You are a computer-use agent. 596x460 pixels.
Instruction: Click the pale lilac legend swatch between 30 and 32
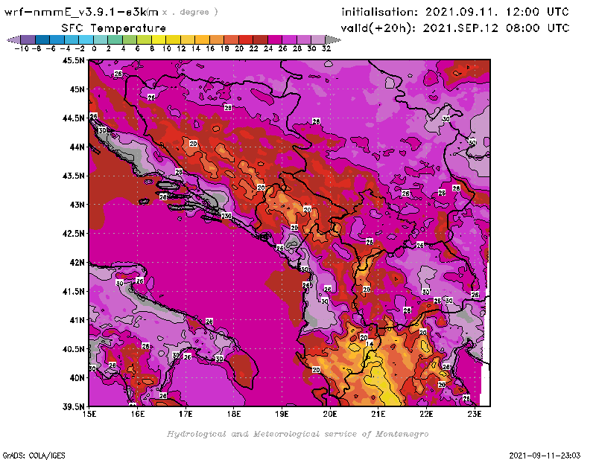click(318, 39)
